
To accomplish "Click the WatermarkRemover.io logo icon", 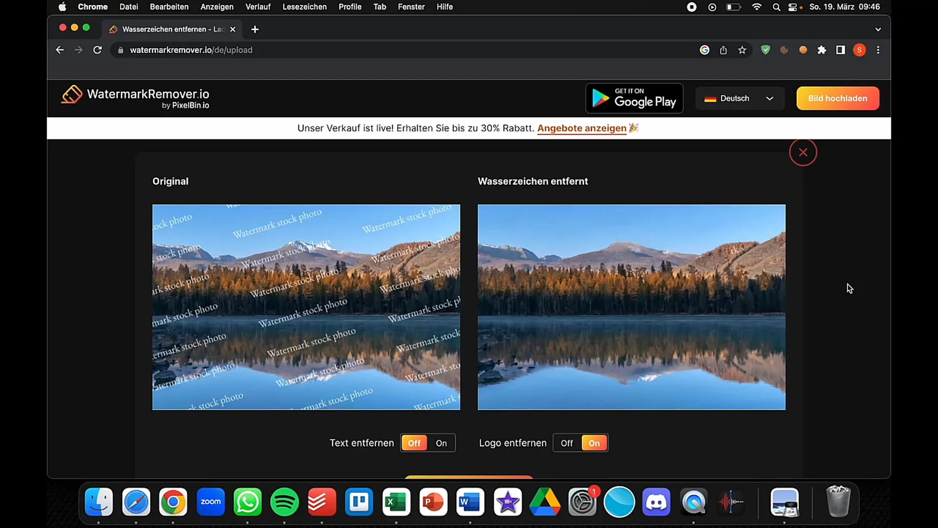I will (x=71, y=98).
